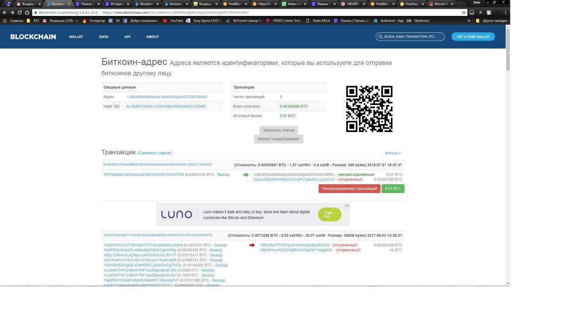This screenshot has width=566, height=325.
Task: Click the BLOCKCHAIN logo
Action: coord(33,37)
